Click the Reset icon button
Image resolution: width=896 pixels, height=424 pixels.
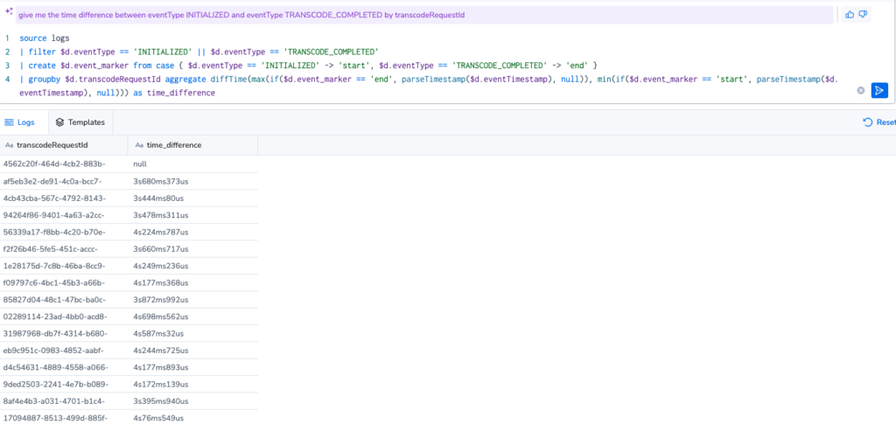coord(867,122)
